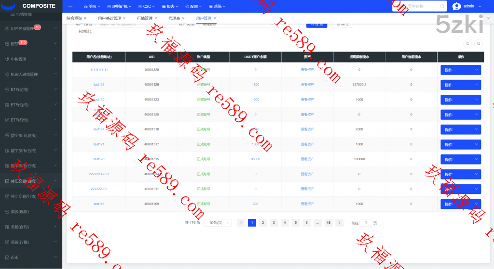Click the 财务 sidebar icon
494x269 pixels.
tap(7, 44)
